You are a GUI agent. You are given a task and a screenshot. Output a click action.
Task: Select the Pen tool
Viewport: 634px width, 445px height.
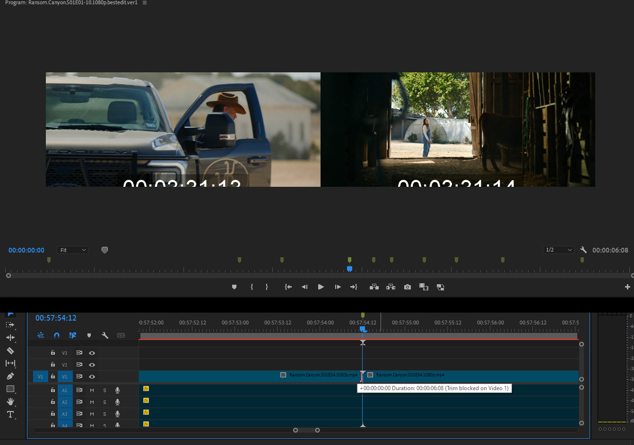click(x=10, y=376)
